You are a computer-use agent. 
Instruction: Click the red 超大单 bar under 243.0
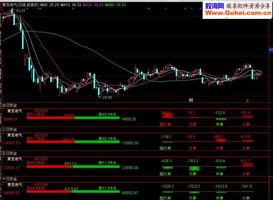point(168,115)
